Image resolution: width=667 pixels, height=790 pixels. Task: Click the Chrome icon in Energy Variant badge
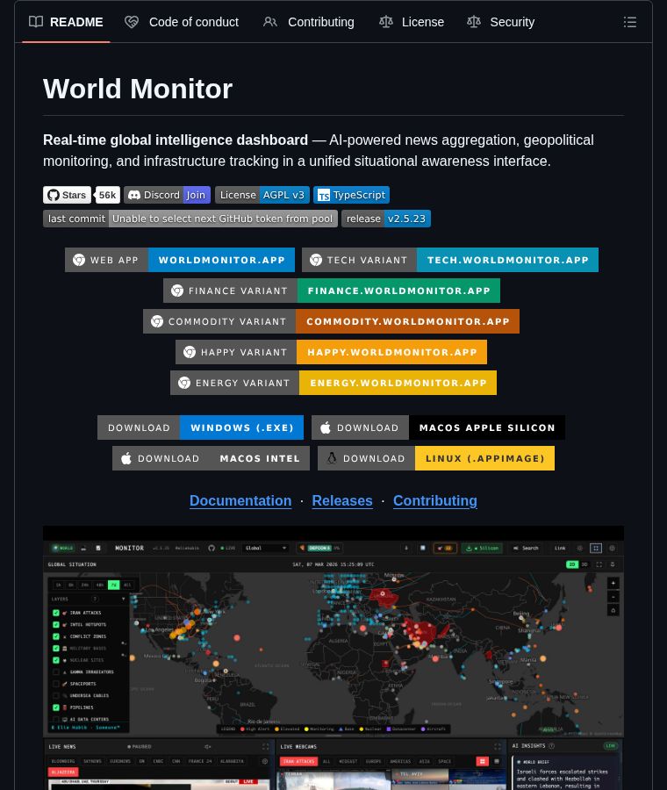pos(184,383)
